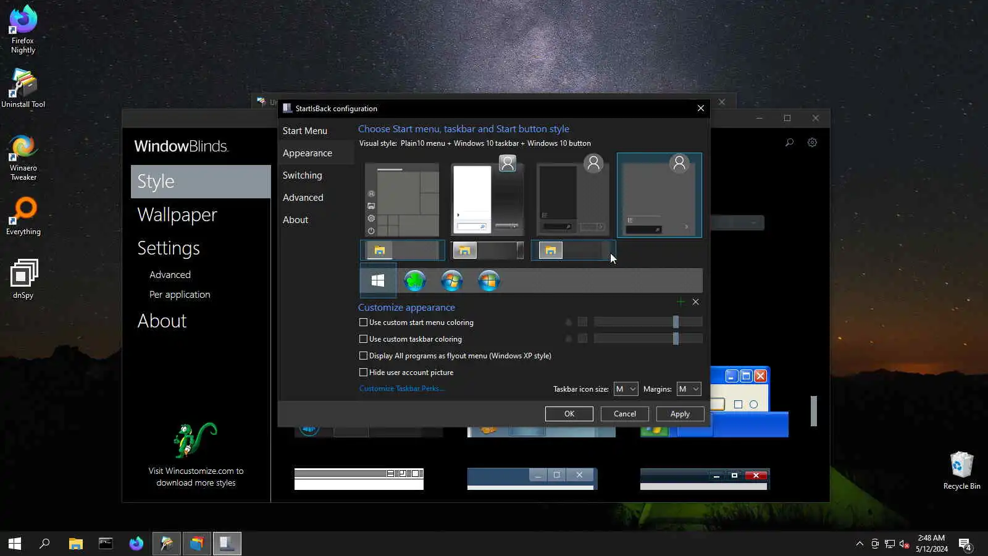
Task: Open WindowBlinds settings gear icon
Action: [812, 143]
